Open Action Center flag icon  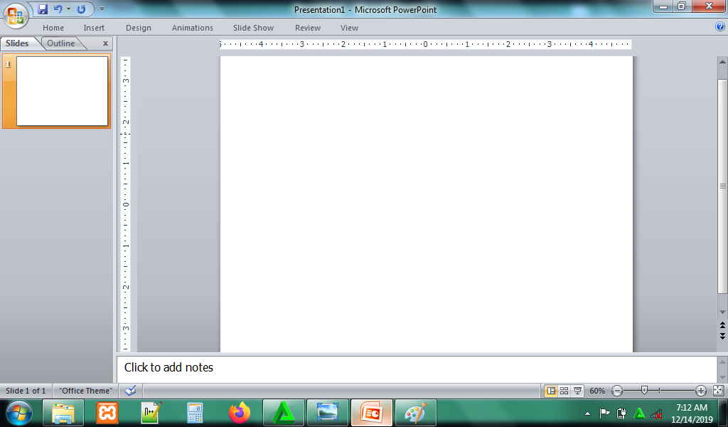point(604,413)
